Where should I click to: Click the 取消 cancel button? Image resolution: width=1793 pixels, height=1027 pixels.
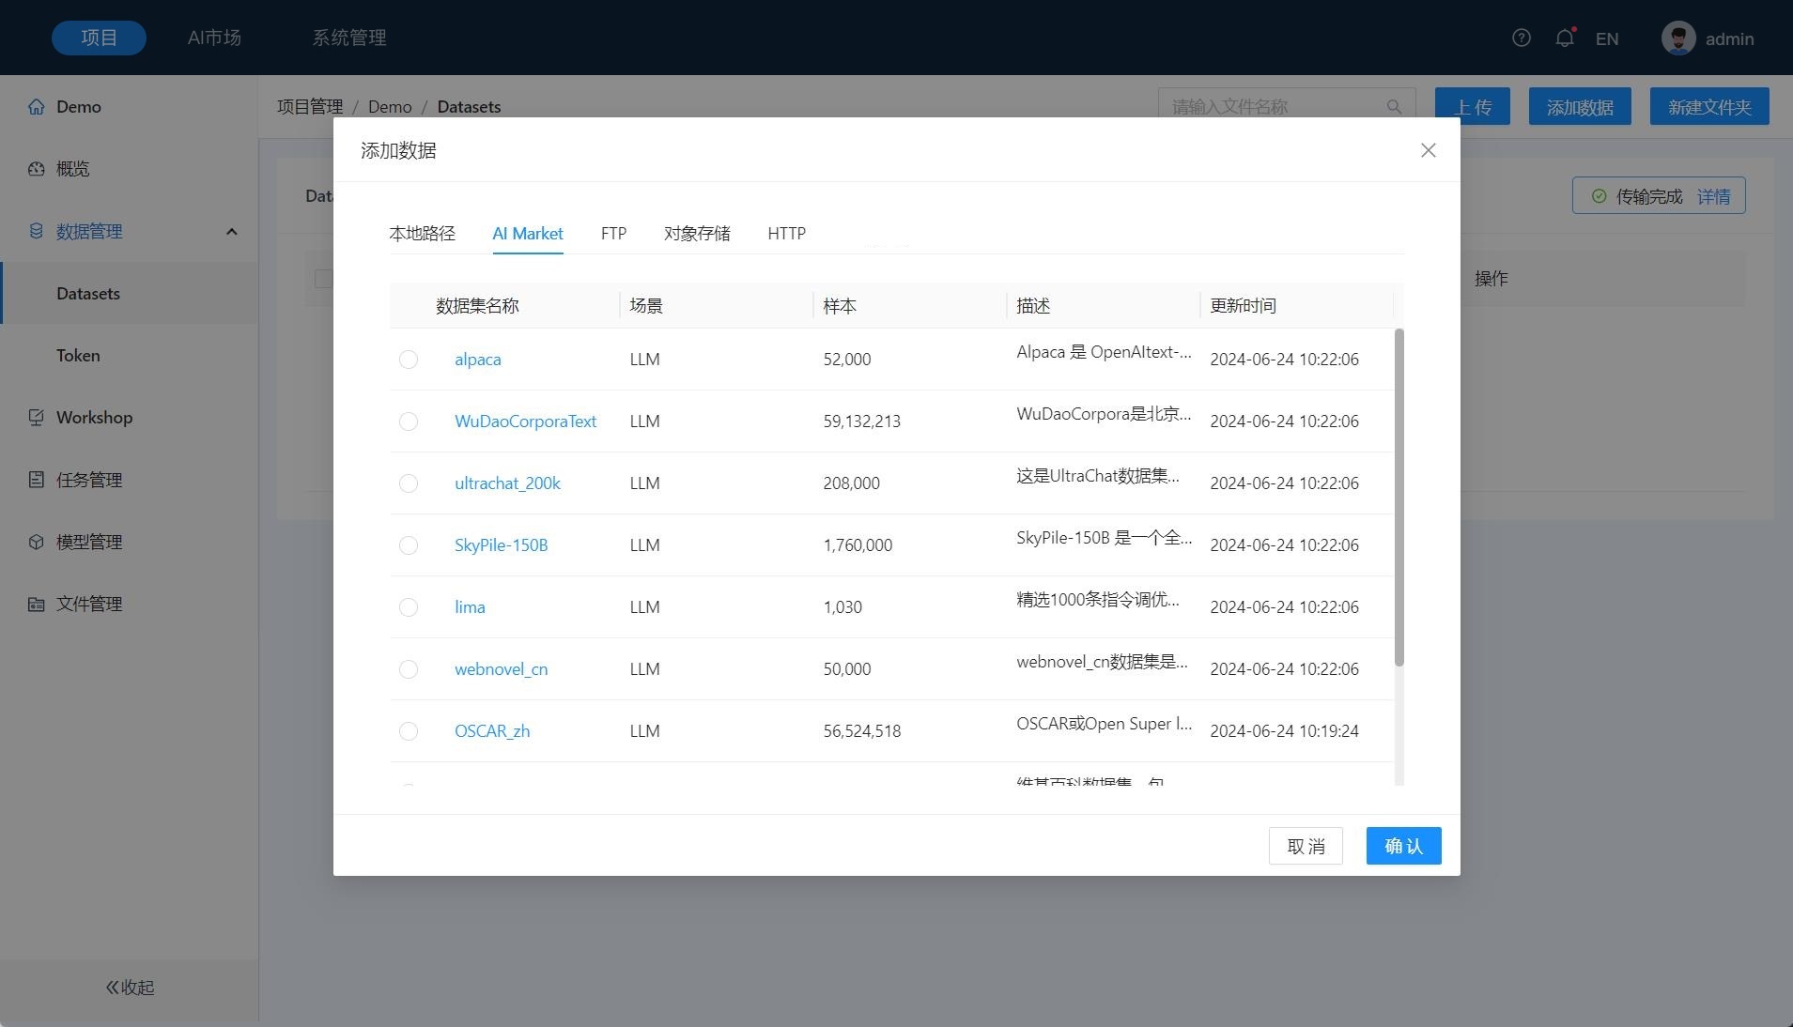(x=1305, y=846)
